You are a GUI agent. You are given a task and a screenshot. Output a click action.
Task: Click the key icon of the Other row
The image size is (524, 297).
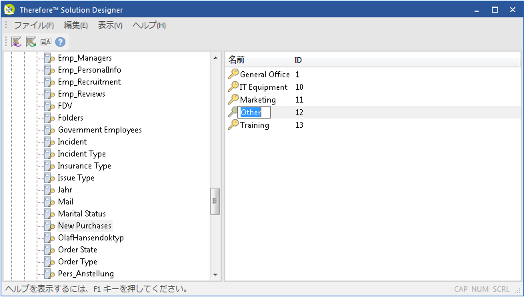[233, 112]
